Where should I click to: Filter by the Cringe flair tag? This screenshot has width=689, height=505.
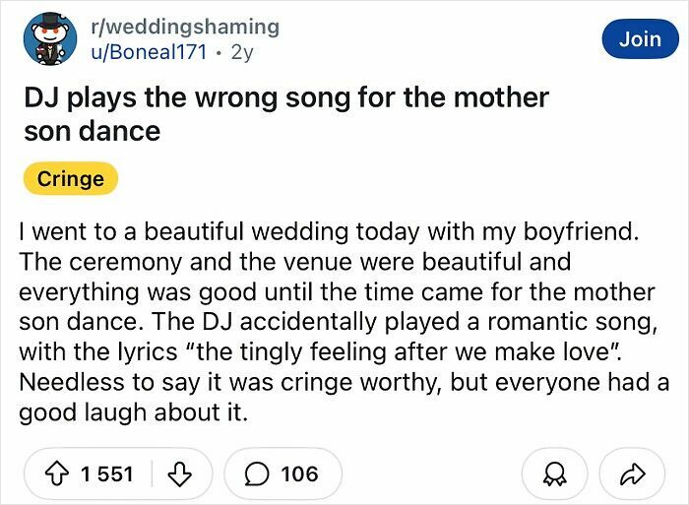[70, 178]
